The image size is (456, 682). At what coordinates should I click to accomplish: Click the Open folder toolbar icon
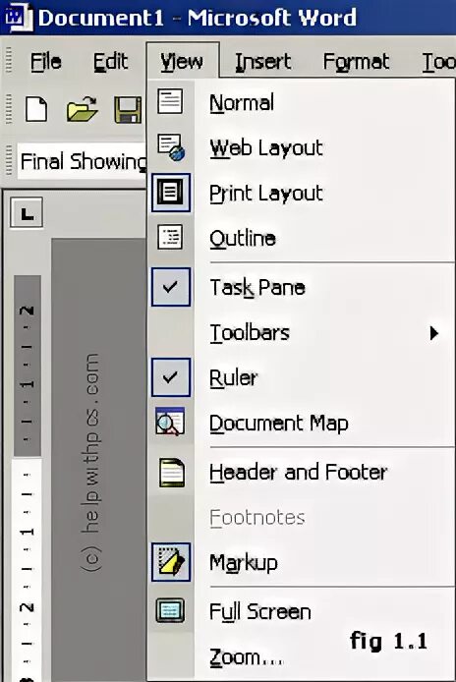point(82,109)
